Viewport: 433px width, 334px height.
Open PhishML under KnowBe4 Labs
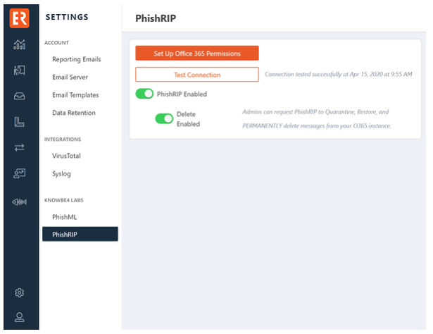pos(64,217)
